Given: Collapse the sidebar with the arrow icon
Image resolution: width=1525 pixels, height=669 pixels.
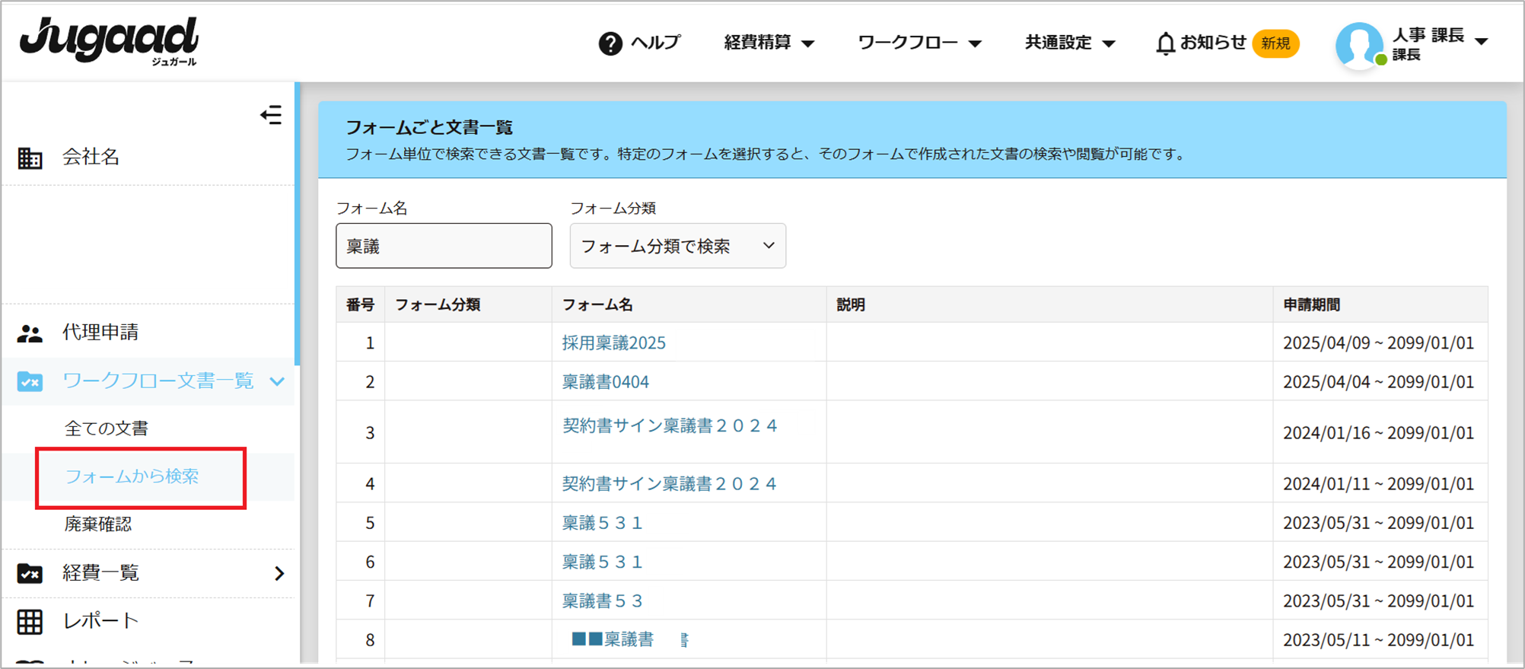Looking at the screenshot, I should click(271, 115).
